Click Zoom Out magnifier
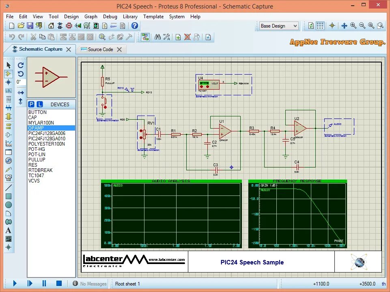Image resolution: width=390 pixels, height=292 pixels. [362, 26]
